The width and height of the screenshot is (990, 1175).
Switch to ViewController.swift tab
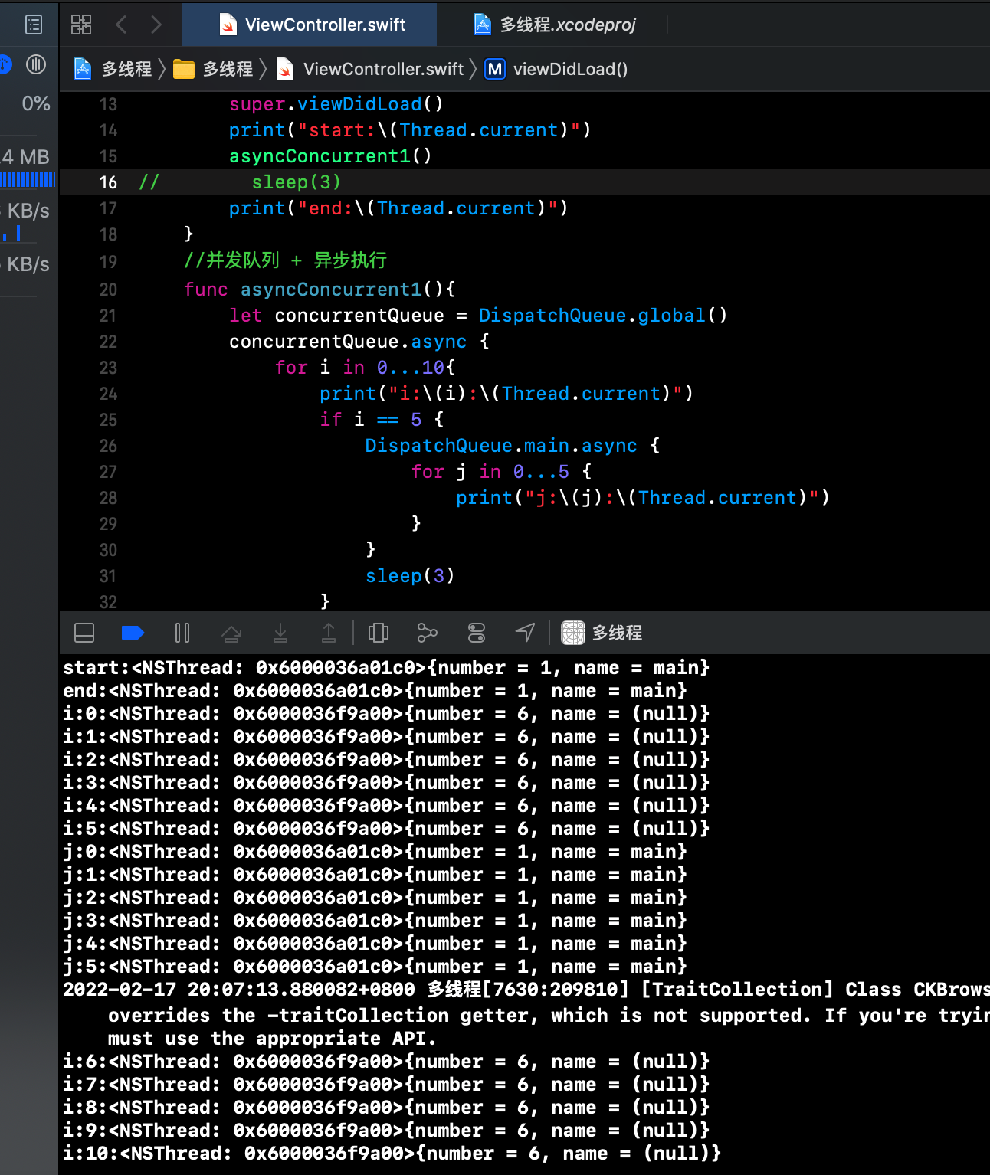pos(311,25)
